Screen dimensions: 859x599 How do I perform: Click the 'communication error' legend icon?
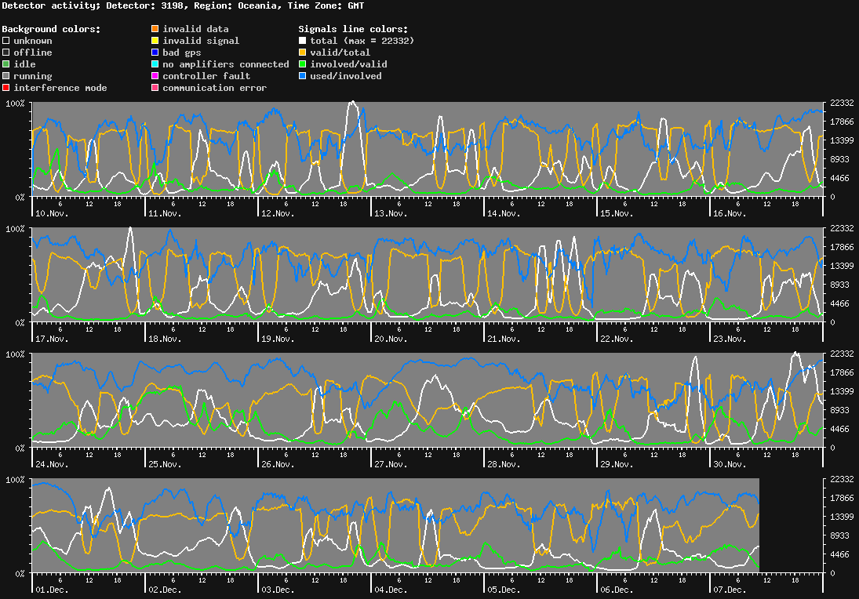(154, 87)
